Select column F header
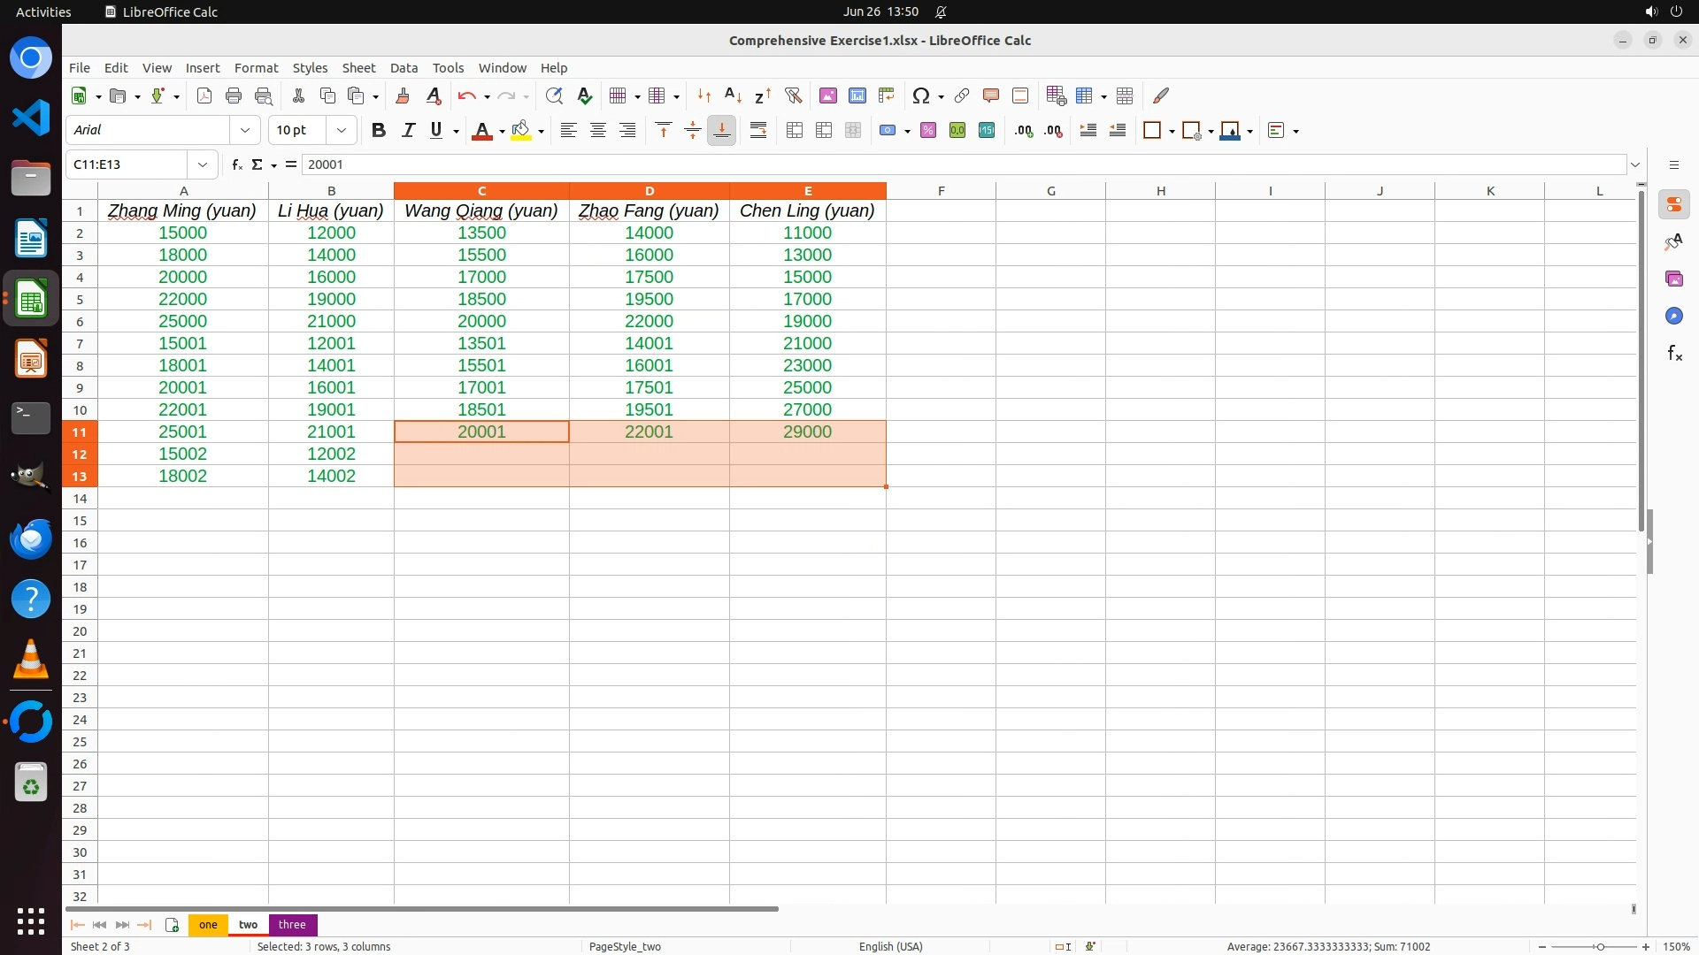The image size is (1699, 955). pyautogui.click(x=941, y=191)
